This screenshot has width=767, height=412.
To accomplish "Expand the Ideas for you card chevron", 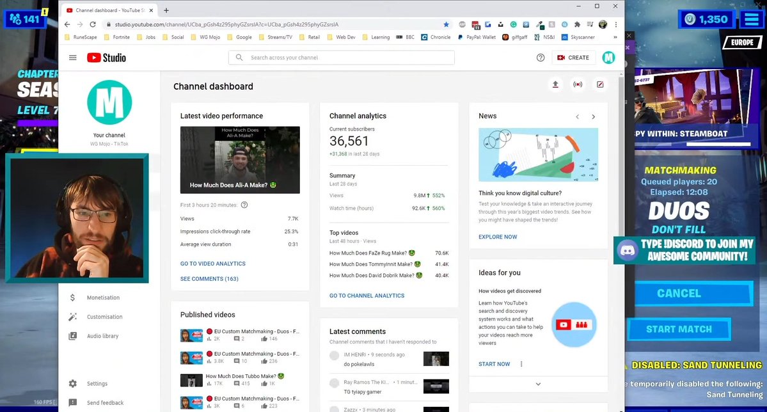I will pos(538,384).
